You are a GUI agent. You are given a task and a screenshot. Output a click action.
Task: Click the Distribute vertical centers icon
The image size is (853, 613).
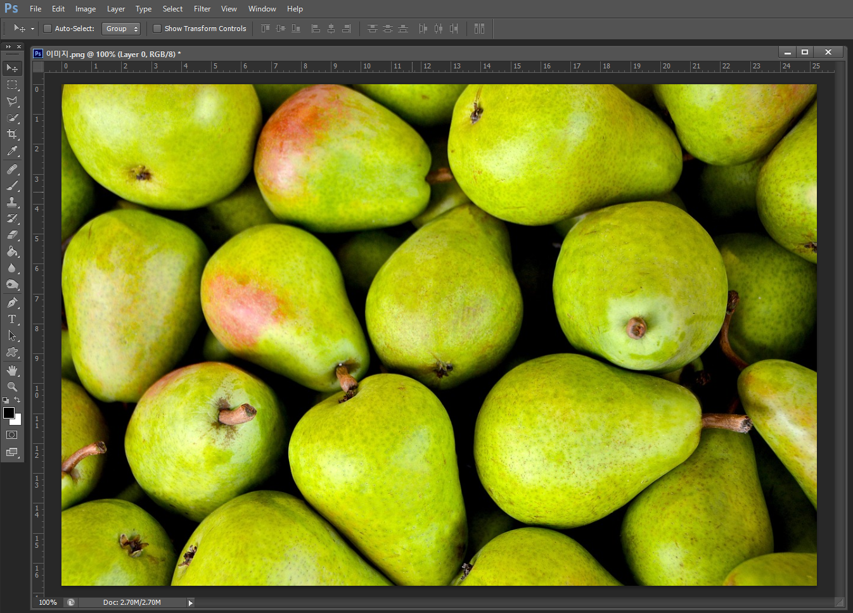[x=388, y=28]
